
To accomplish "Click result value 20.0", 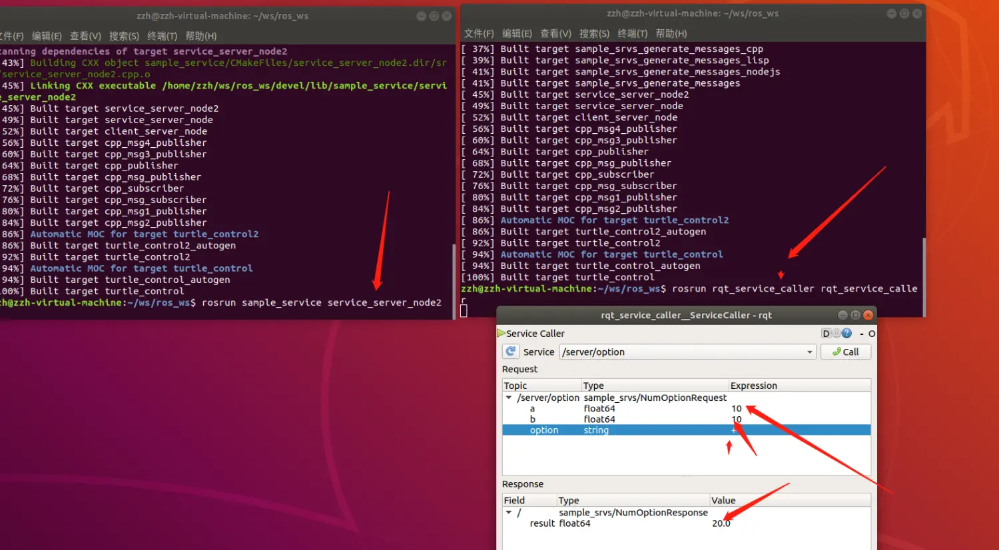I will pos(721,523).
